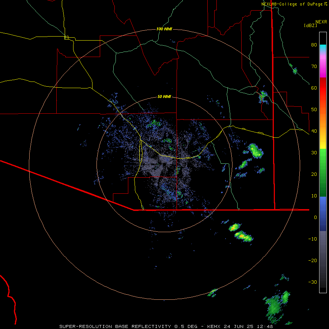Viewport: 329px width, 329px height.
Task: Click the 60 value on the dBZ scale
Action: [x=314, y=88]
